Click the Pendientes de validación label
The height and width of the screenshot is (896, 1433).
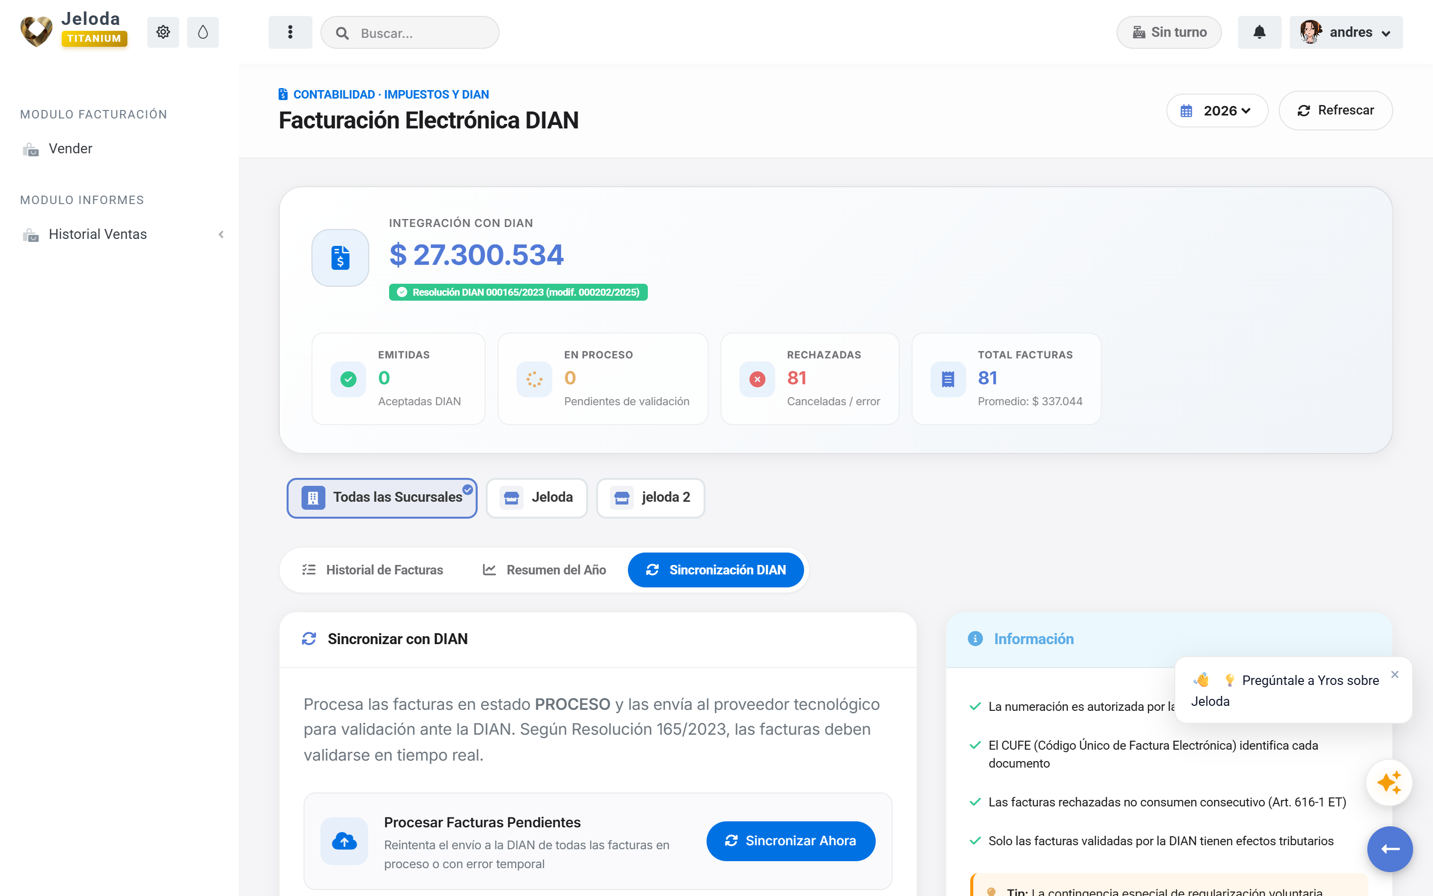click(x=626, y=402)
